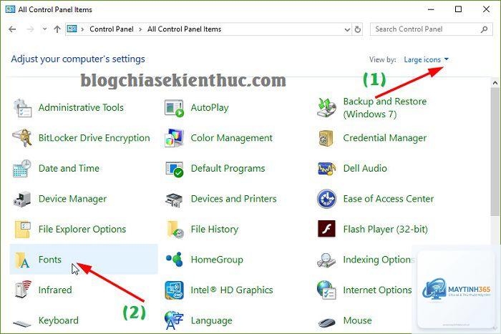The height and width of the screenshot is (334, 501).
Task: Open the recent locations dropdown arrow
Action: 44,29
